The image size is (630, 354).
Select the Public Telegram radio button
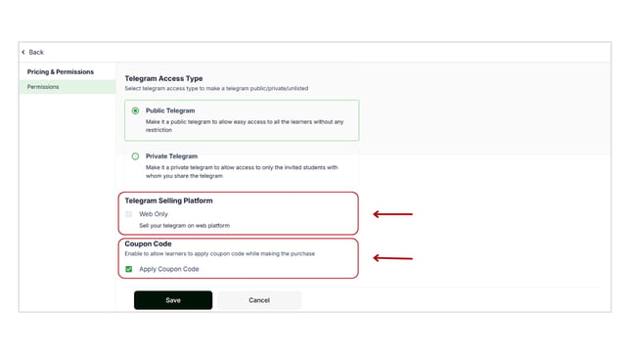135,111
